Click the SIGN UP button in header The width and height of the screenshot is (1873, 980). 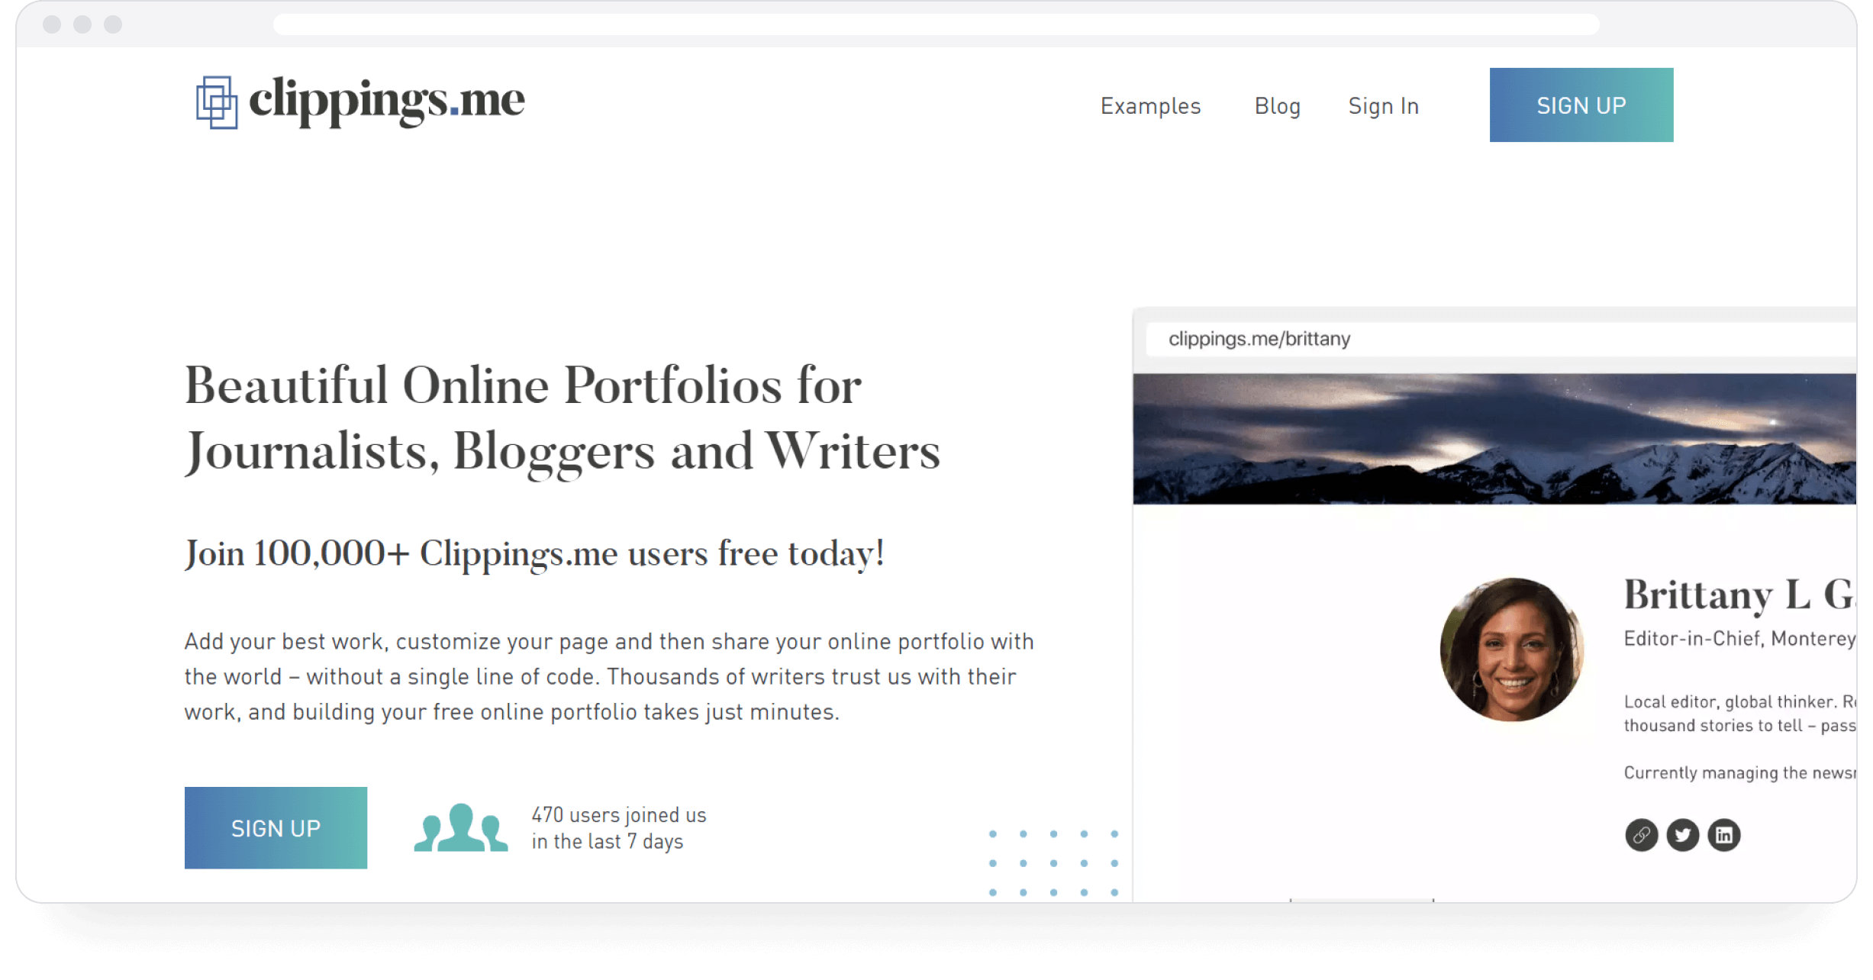tap(1581, 105)
